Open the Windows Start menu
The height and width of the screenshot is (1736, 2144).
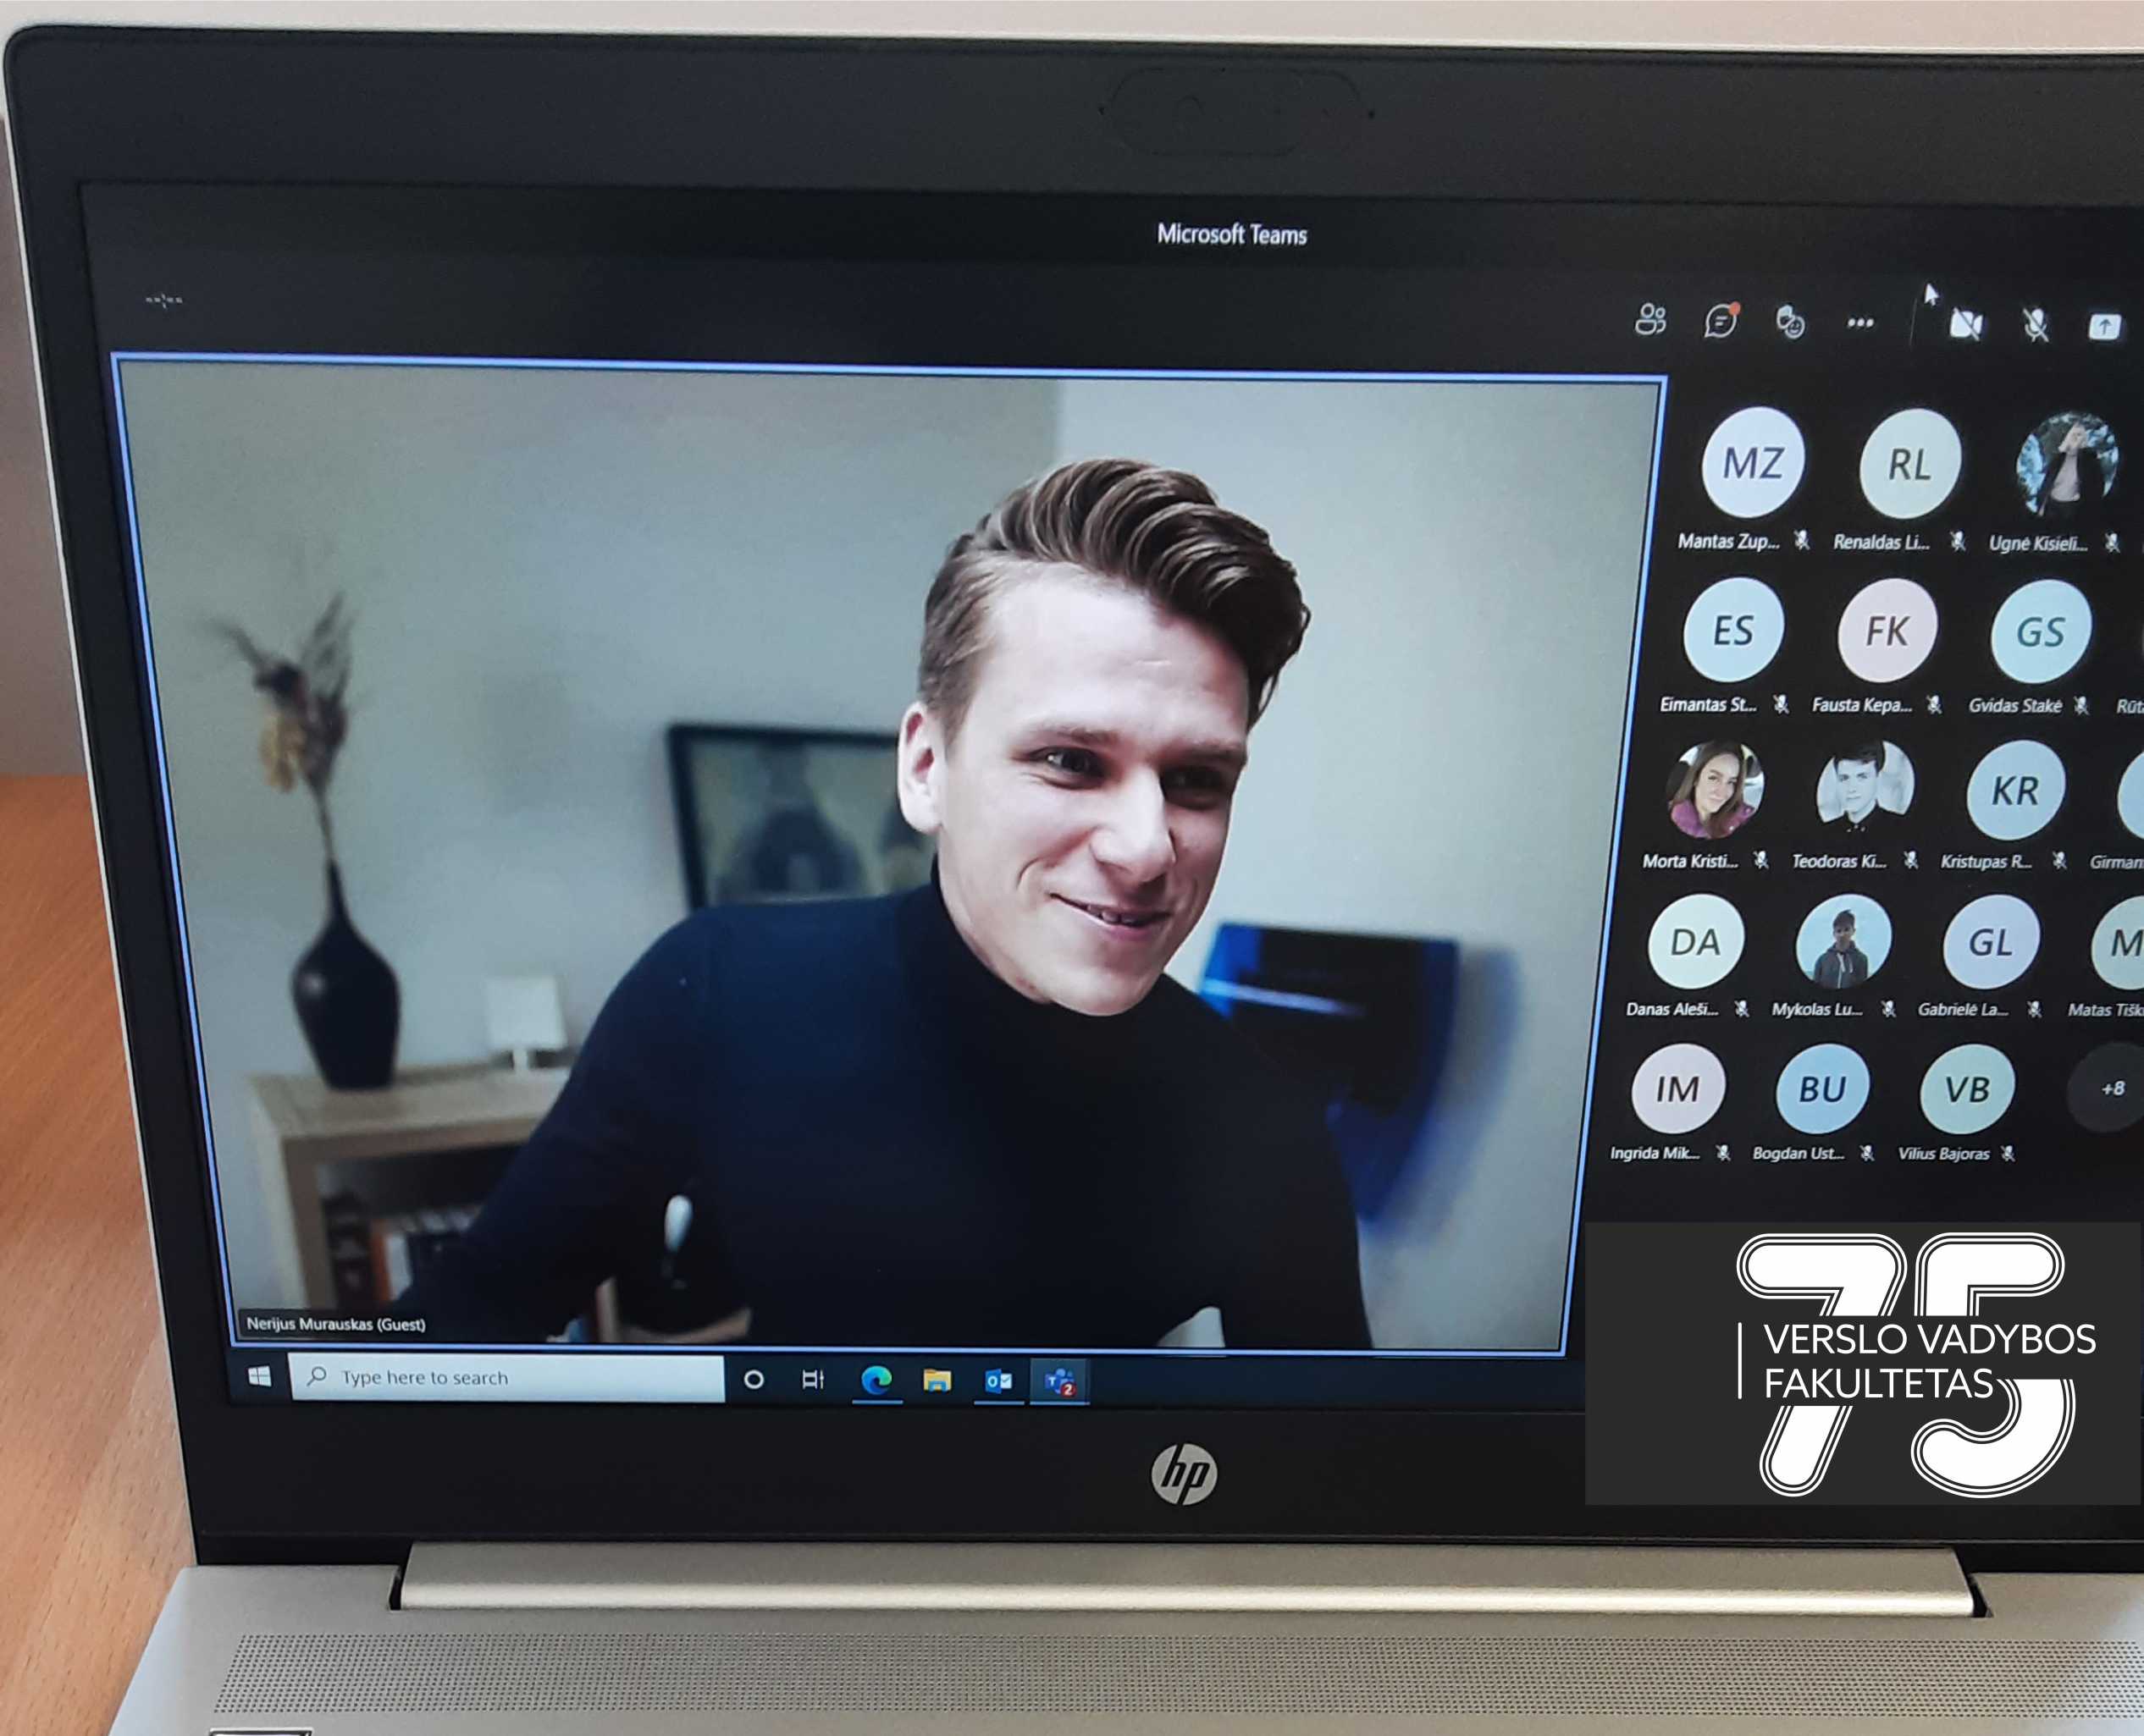260,1377
